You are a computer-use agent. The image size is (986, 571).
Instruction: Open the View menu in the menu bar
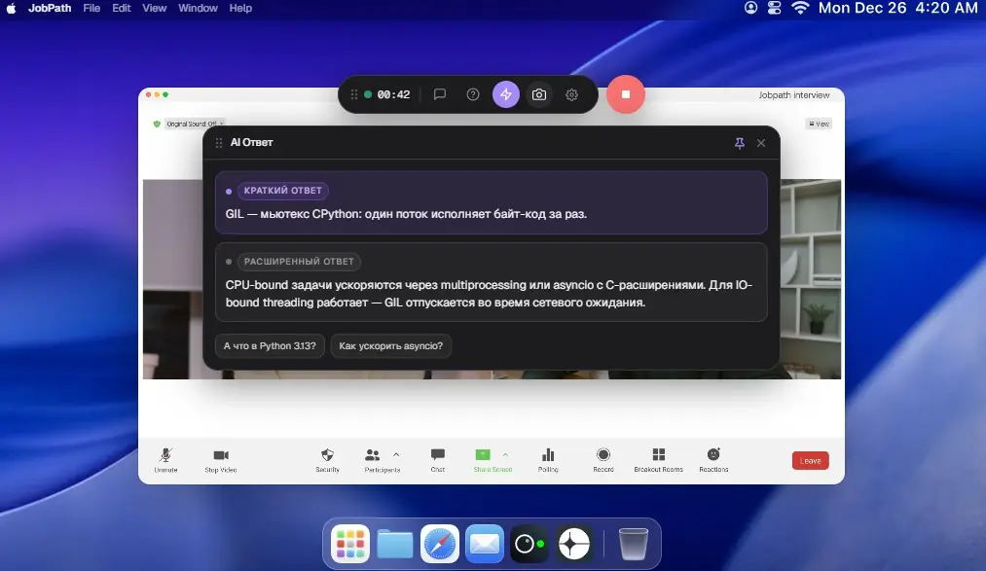(x=154, y=8)
